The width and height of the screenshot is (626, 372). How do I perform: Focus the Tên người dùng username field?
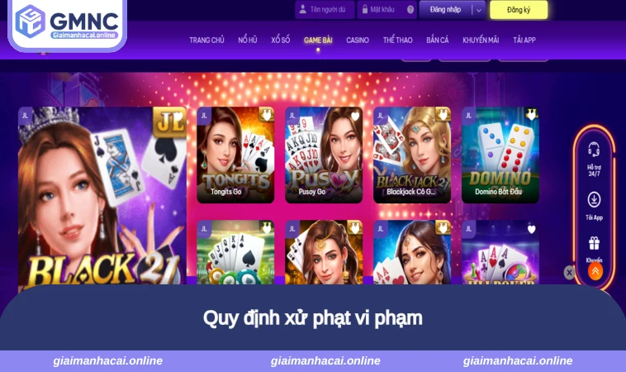click(x=325, y=10)
